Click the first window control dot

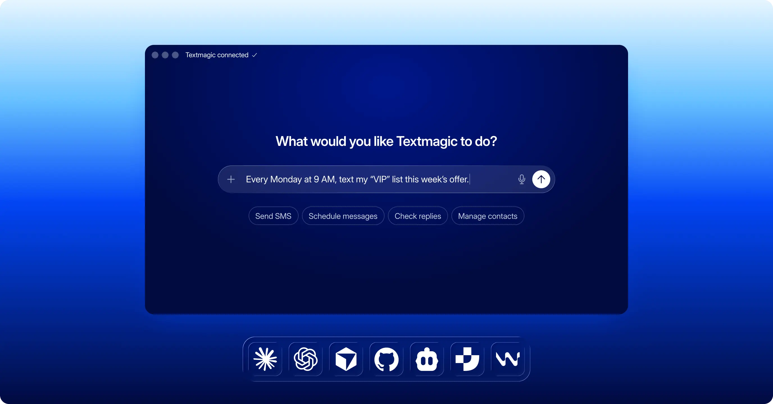tap(155, 55)
